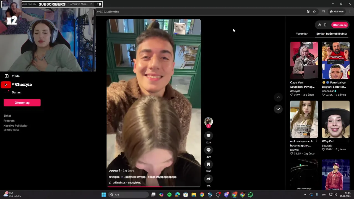
Task: Like the video with the heart icon
Action: click(x=209, y=135)
